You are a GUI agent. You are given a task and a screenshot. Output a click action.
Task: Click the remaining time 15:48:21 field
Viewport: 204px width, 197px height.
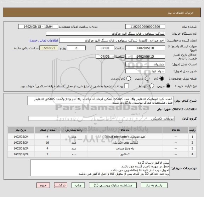pyautogui.click(x=49, y=48)
